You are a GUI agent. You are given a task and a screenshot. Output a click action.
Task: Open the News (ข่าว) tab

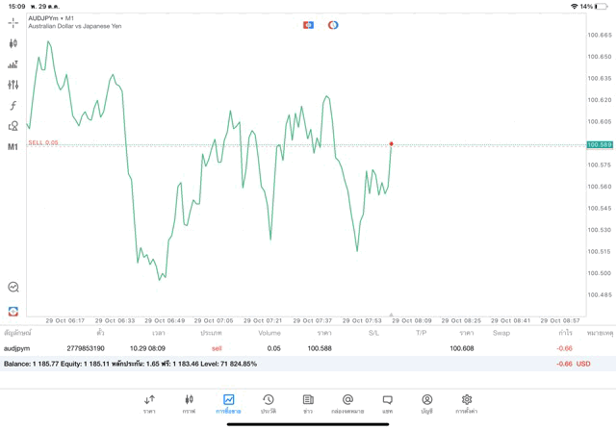coord(307,403)
